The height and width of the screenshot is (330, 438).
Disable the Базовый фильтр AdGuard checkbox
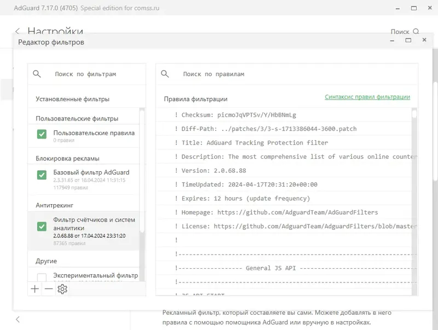click(x=42, y=175)
